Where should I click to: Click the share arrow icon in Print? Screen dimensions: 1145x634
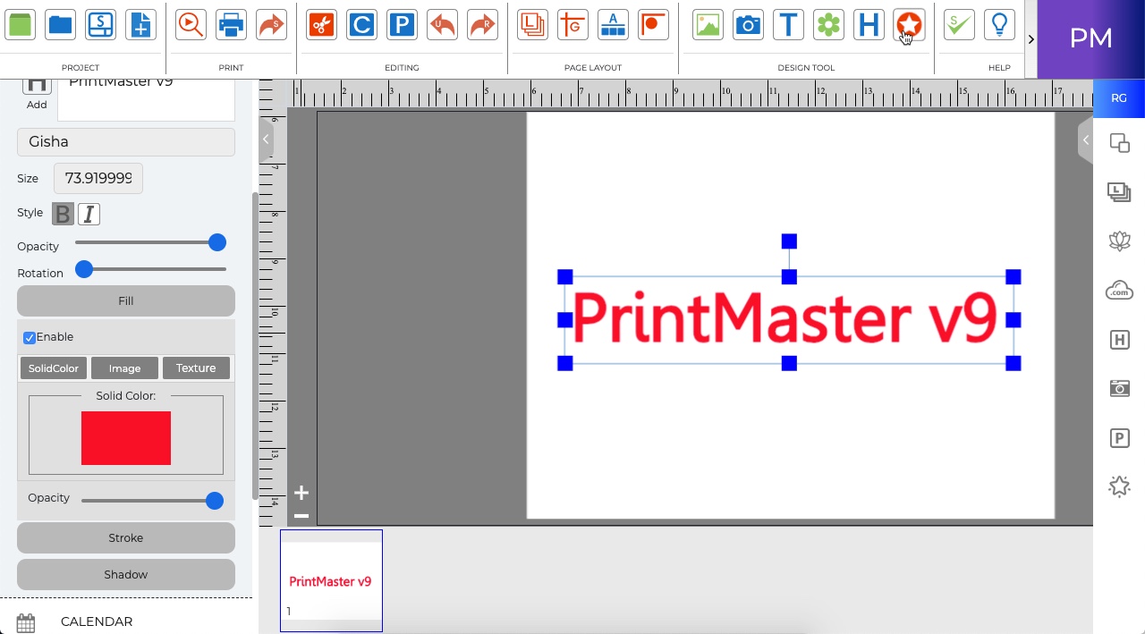[x=271, y=25]
